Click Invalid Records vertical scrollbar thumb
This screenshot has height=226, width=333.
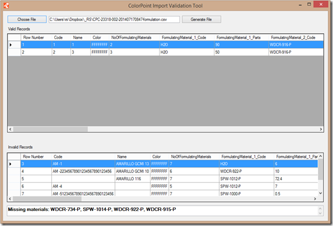tap(320, 169)
